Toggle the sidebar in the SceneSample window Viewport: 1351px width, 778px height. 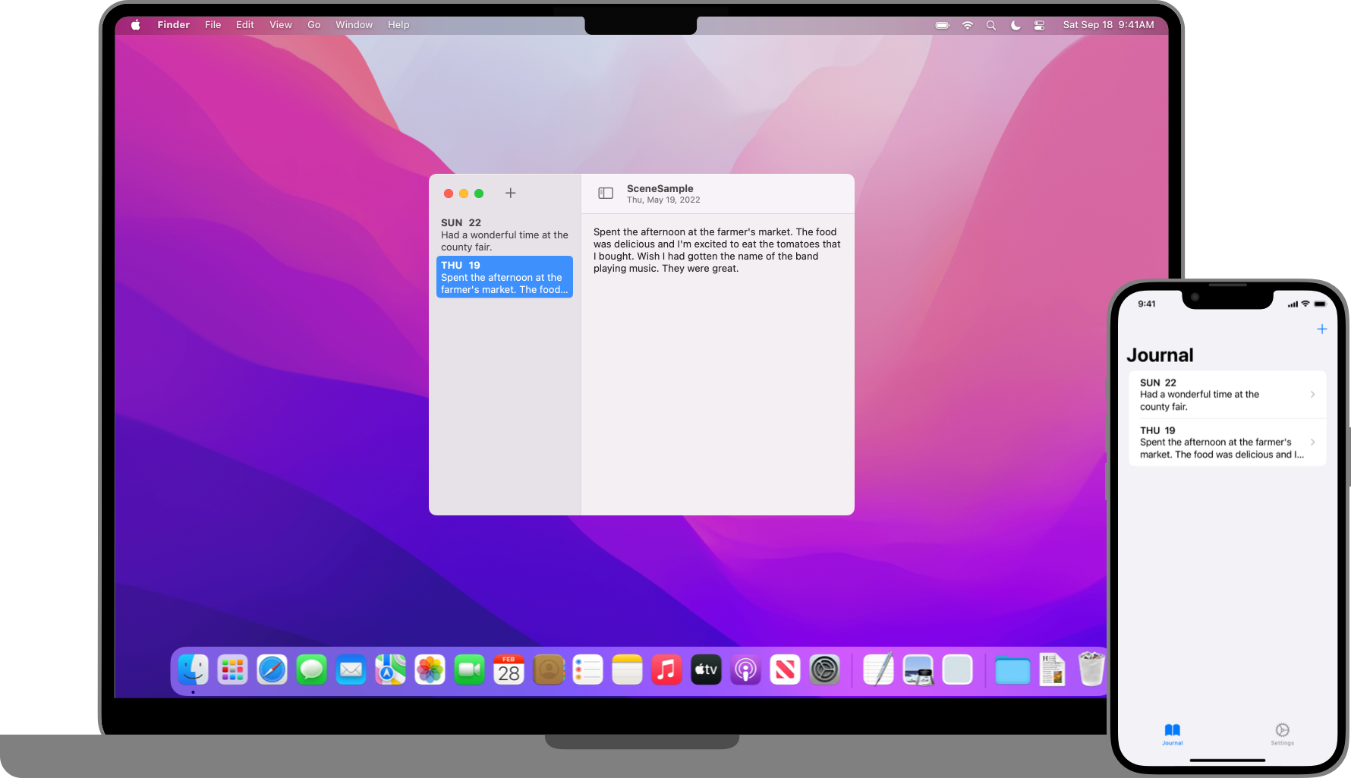605,194
